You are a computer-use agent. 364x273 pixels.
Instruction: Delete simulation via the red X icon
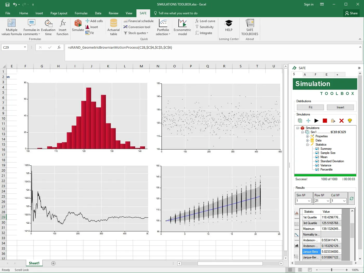pos(341,120)
